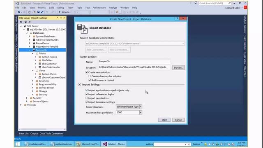
Task: Click the Edit Connection... button
Action: pyautogui.click(x=96, y=50)
